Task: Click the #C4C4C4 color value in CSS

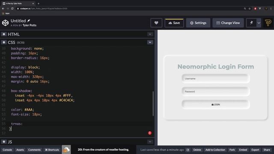Action: click(x=66, y=100)
